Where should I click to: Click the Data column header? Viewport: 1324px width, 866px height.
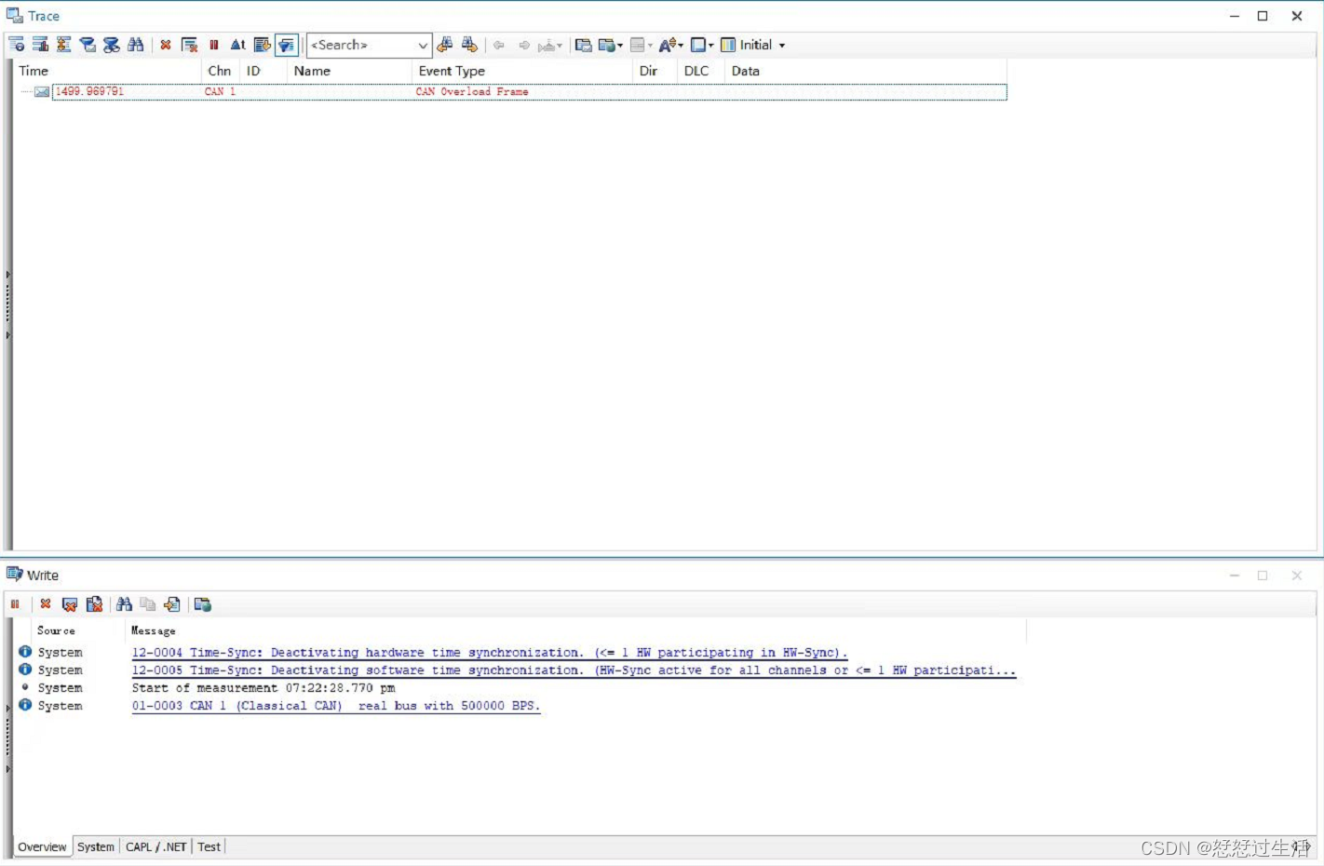click(866, 71)
